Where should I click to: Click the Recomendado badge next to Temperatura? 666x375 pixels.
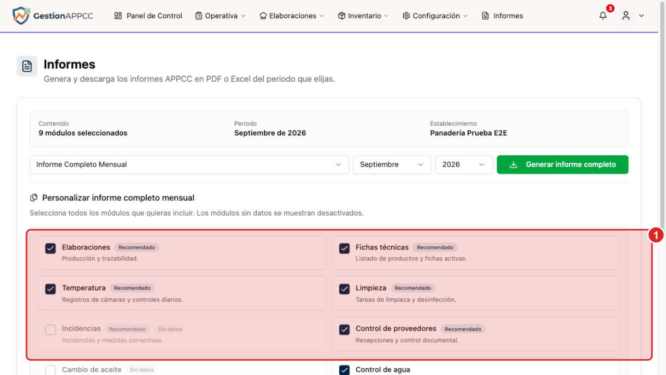[x=132, y=288]
